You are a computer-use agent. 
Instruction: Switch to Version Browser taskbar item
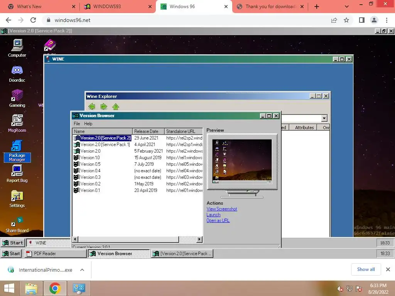tap(119, 254)
